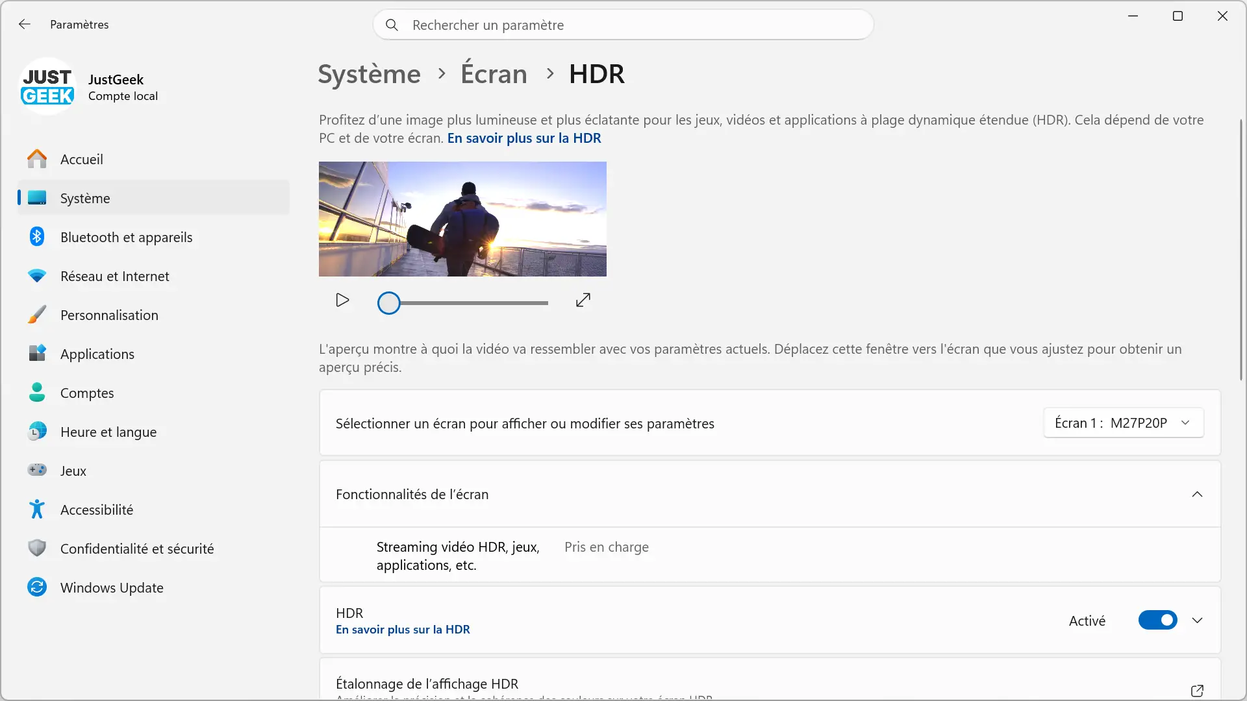Image resolution: width=1247 pixels, height=701 pixels.
Task: Turn off the HDR toggle switch
Action: click(1157, 621)
